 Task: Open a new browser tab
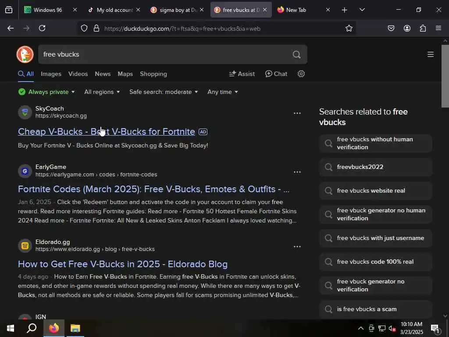click(x=345, y=10)
